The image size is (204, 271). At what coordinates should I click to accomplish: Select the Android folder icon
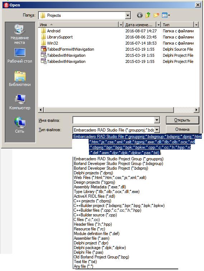click(x=43, y=31)
